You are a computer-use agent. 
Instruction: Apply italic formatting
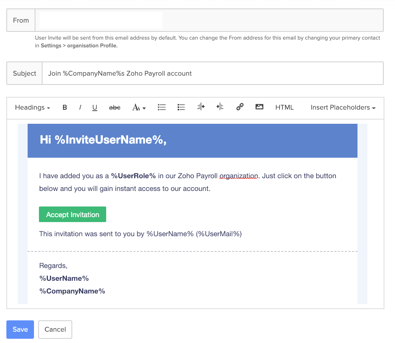pos(80,107)
